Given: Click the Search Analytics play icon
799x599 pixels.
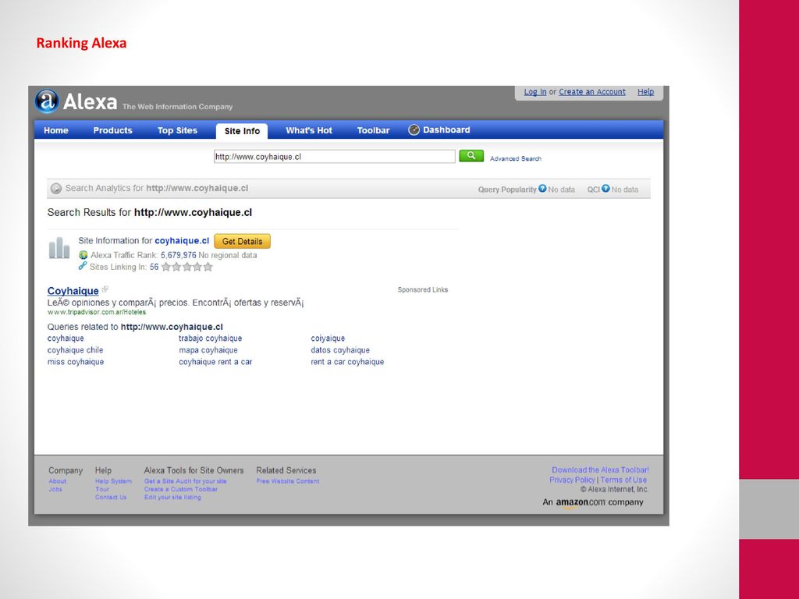Looking at the screenshot, I should click(x=56, y=189).
